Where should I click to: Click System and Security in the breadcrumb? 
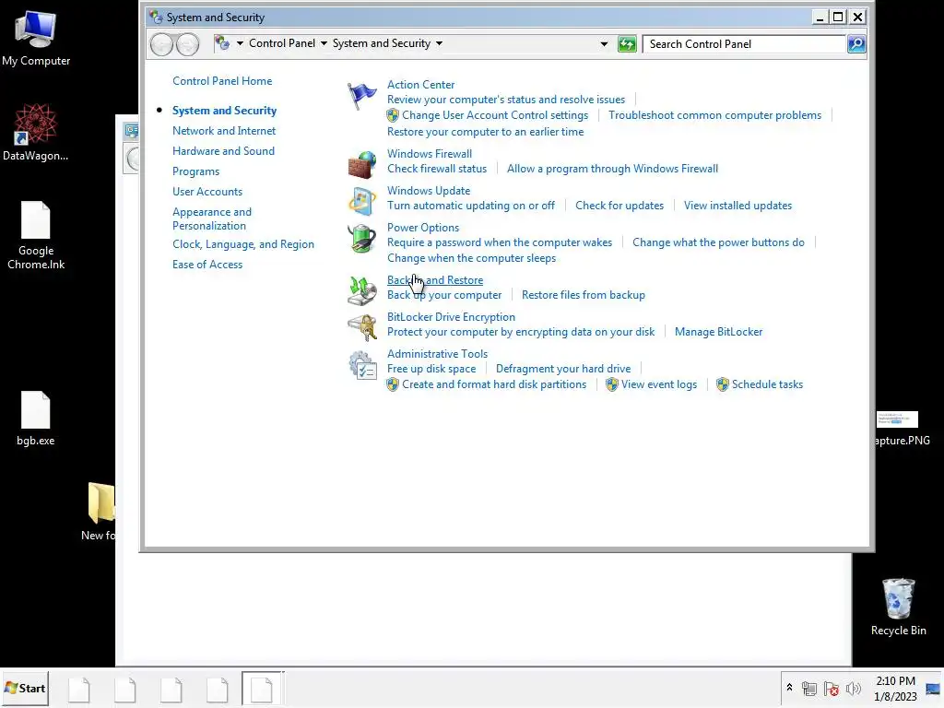[382, 43]
